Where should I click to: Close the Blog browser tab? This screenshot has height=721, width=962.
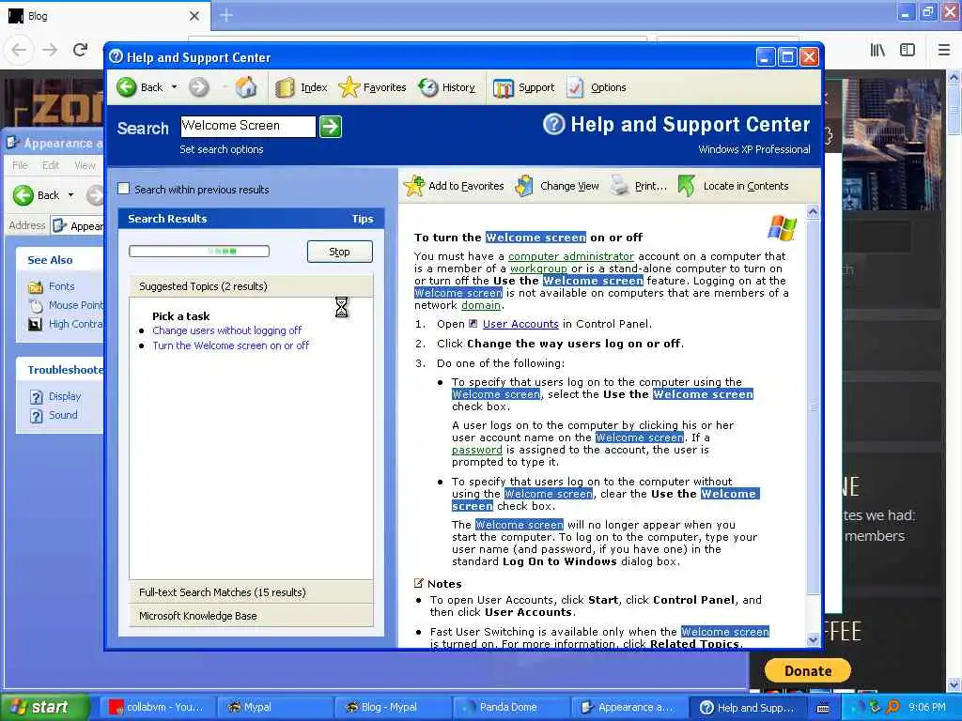194,16
